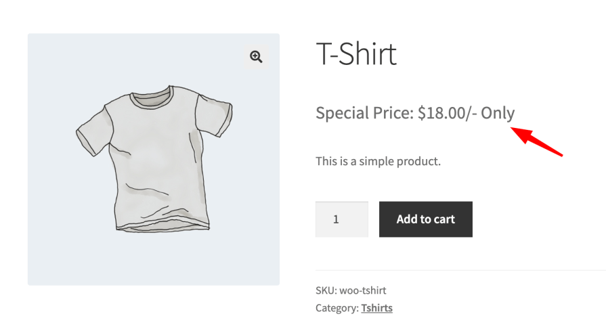Click the "This is a simple product." description
The height and width of the screenshot is (329, 606).
[x=378, y=162]
